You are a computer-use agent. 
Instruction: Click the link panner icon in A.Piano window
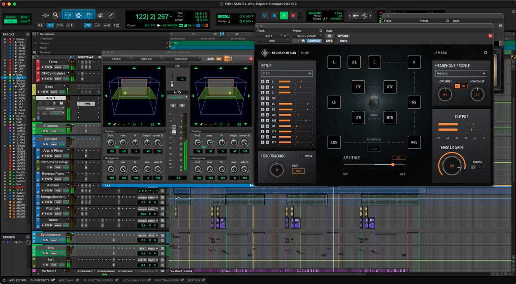coord(219,59)
